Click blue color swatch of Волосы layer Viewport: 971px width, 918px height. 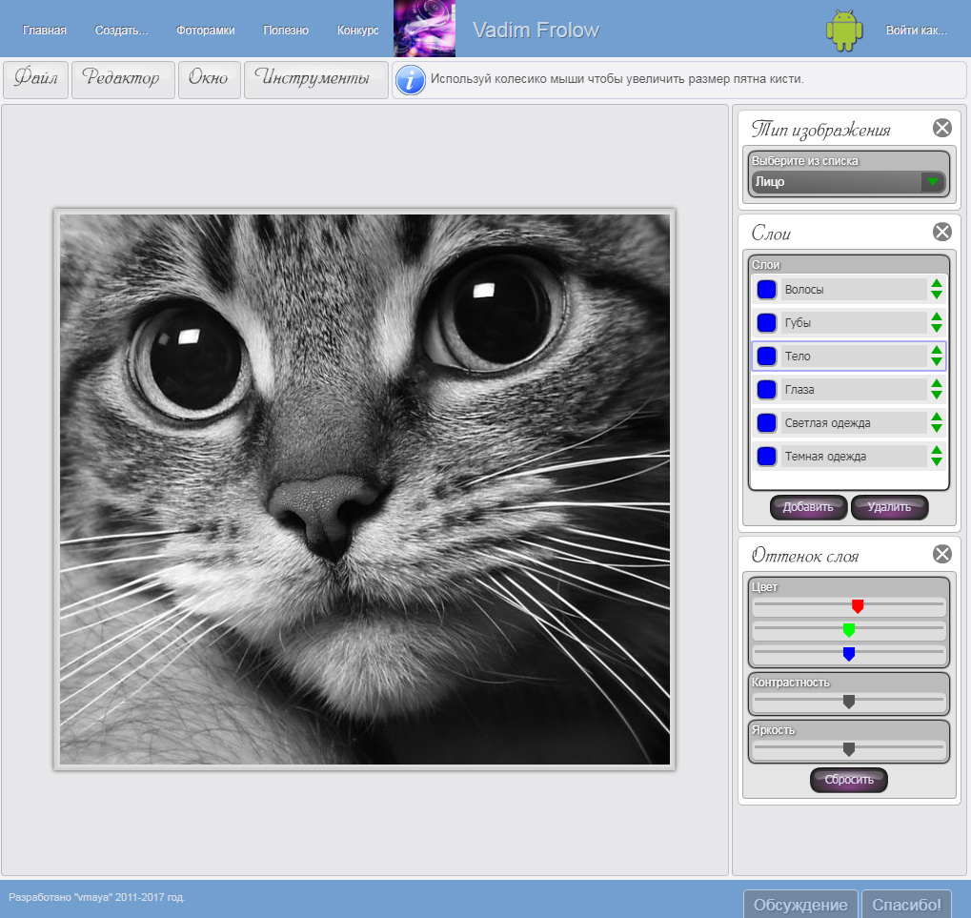click(767, 289)
